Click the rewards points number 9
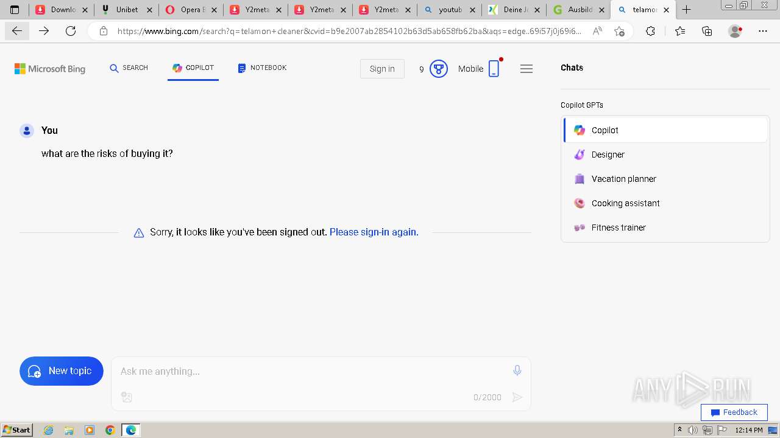This screenshot has width=780, height=438. [x=421, y=69]
